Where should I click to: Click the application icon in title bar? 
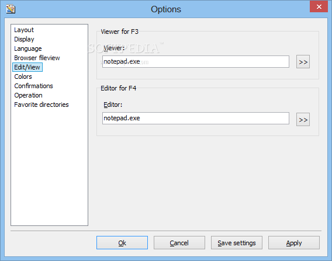tap(11, 9)
